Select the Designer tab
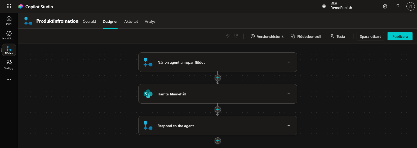 (110, 21)
